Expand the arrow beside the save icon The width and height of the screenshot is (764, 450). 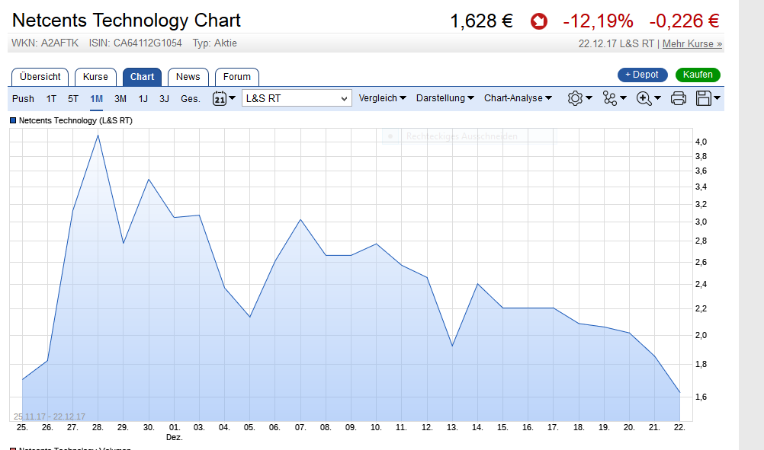(717, 98)
